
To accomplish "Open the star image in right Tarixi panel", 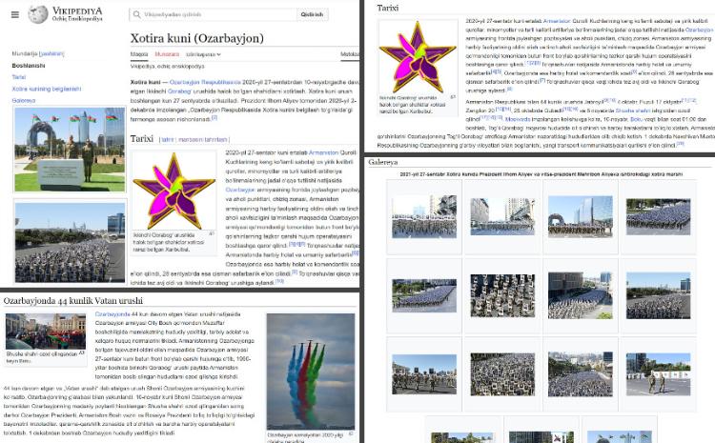I will click(x=418, y=56).
